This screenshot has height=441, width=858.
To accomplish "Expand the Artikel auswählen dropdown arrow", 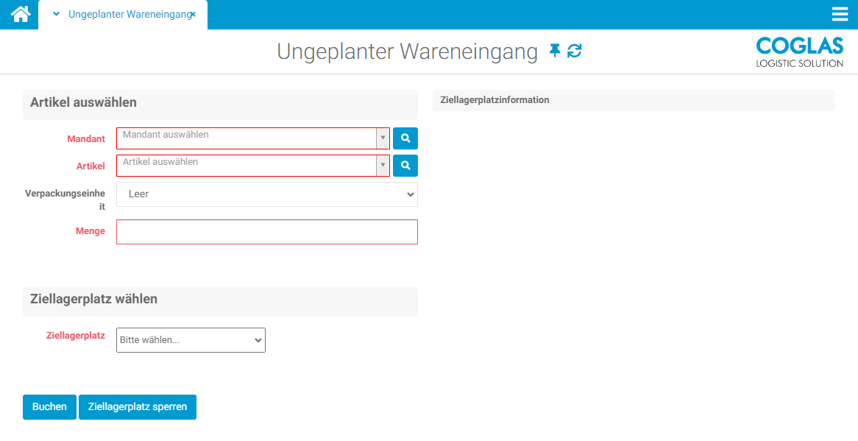I will click(x=383, y=165).
